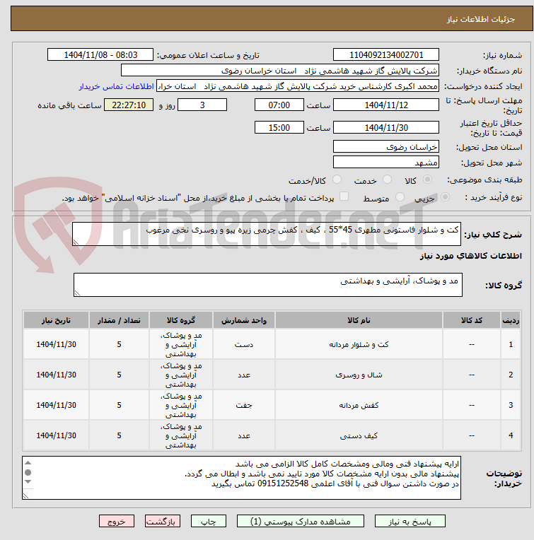Click the نام کالا column header
The image size is (534, 540).
tap(359, 320)
